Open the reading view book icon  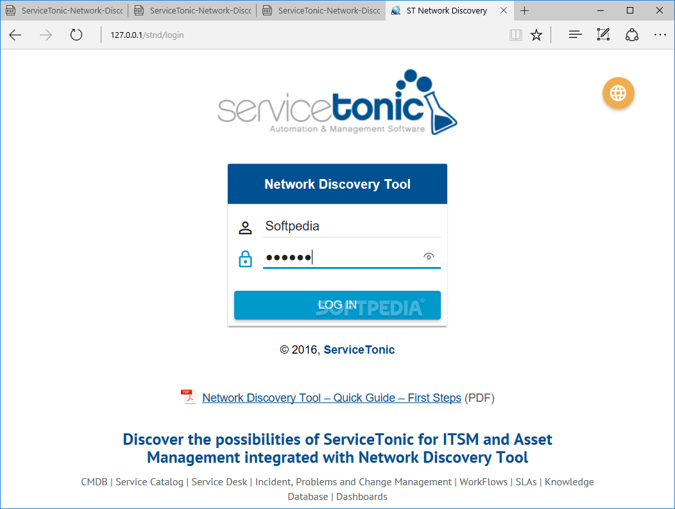tap(516, 35)
